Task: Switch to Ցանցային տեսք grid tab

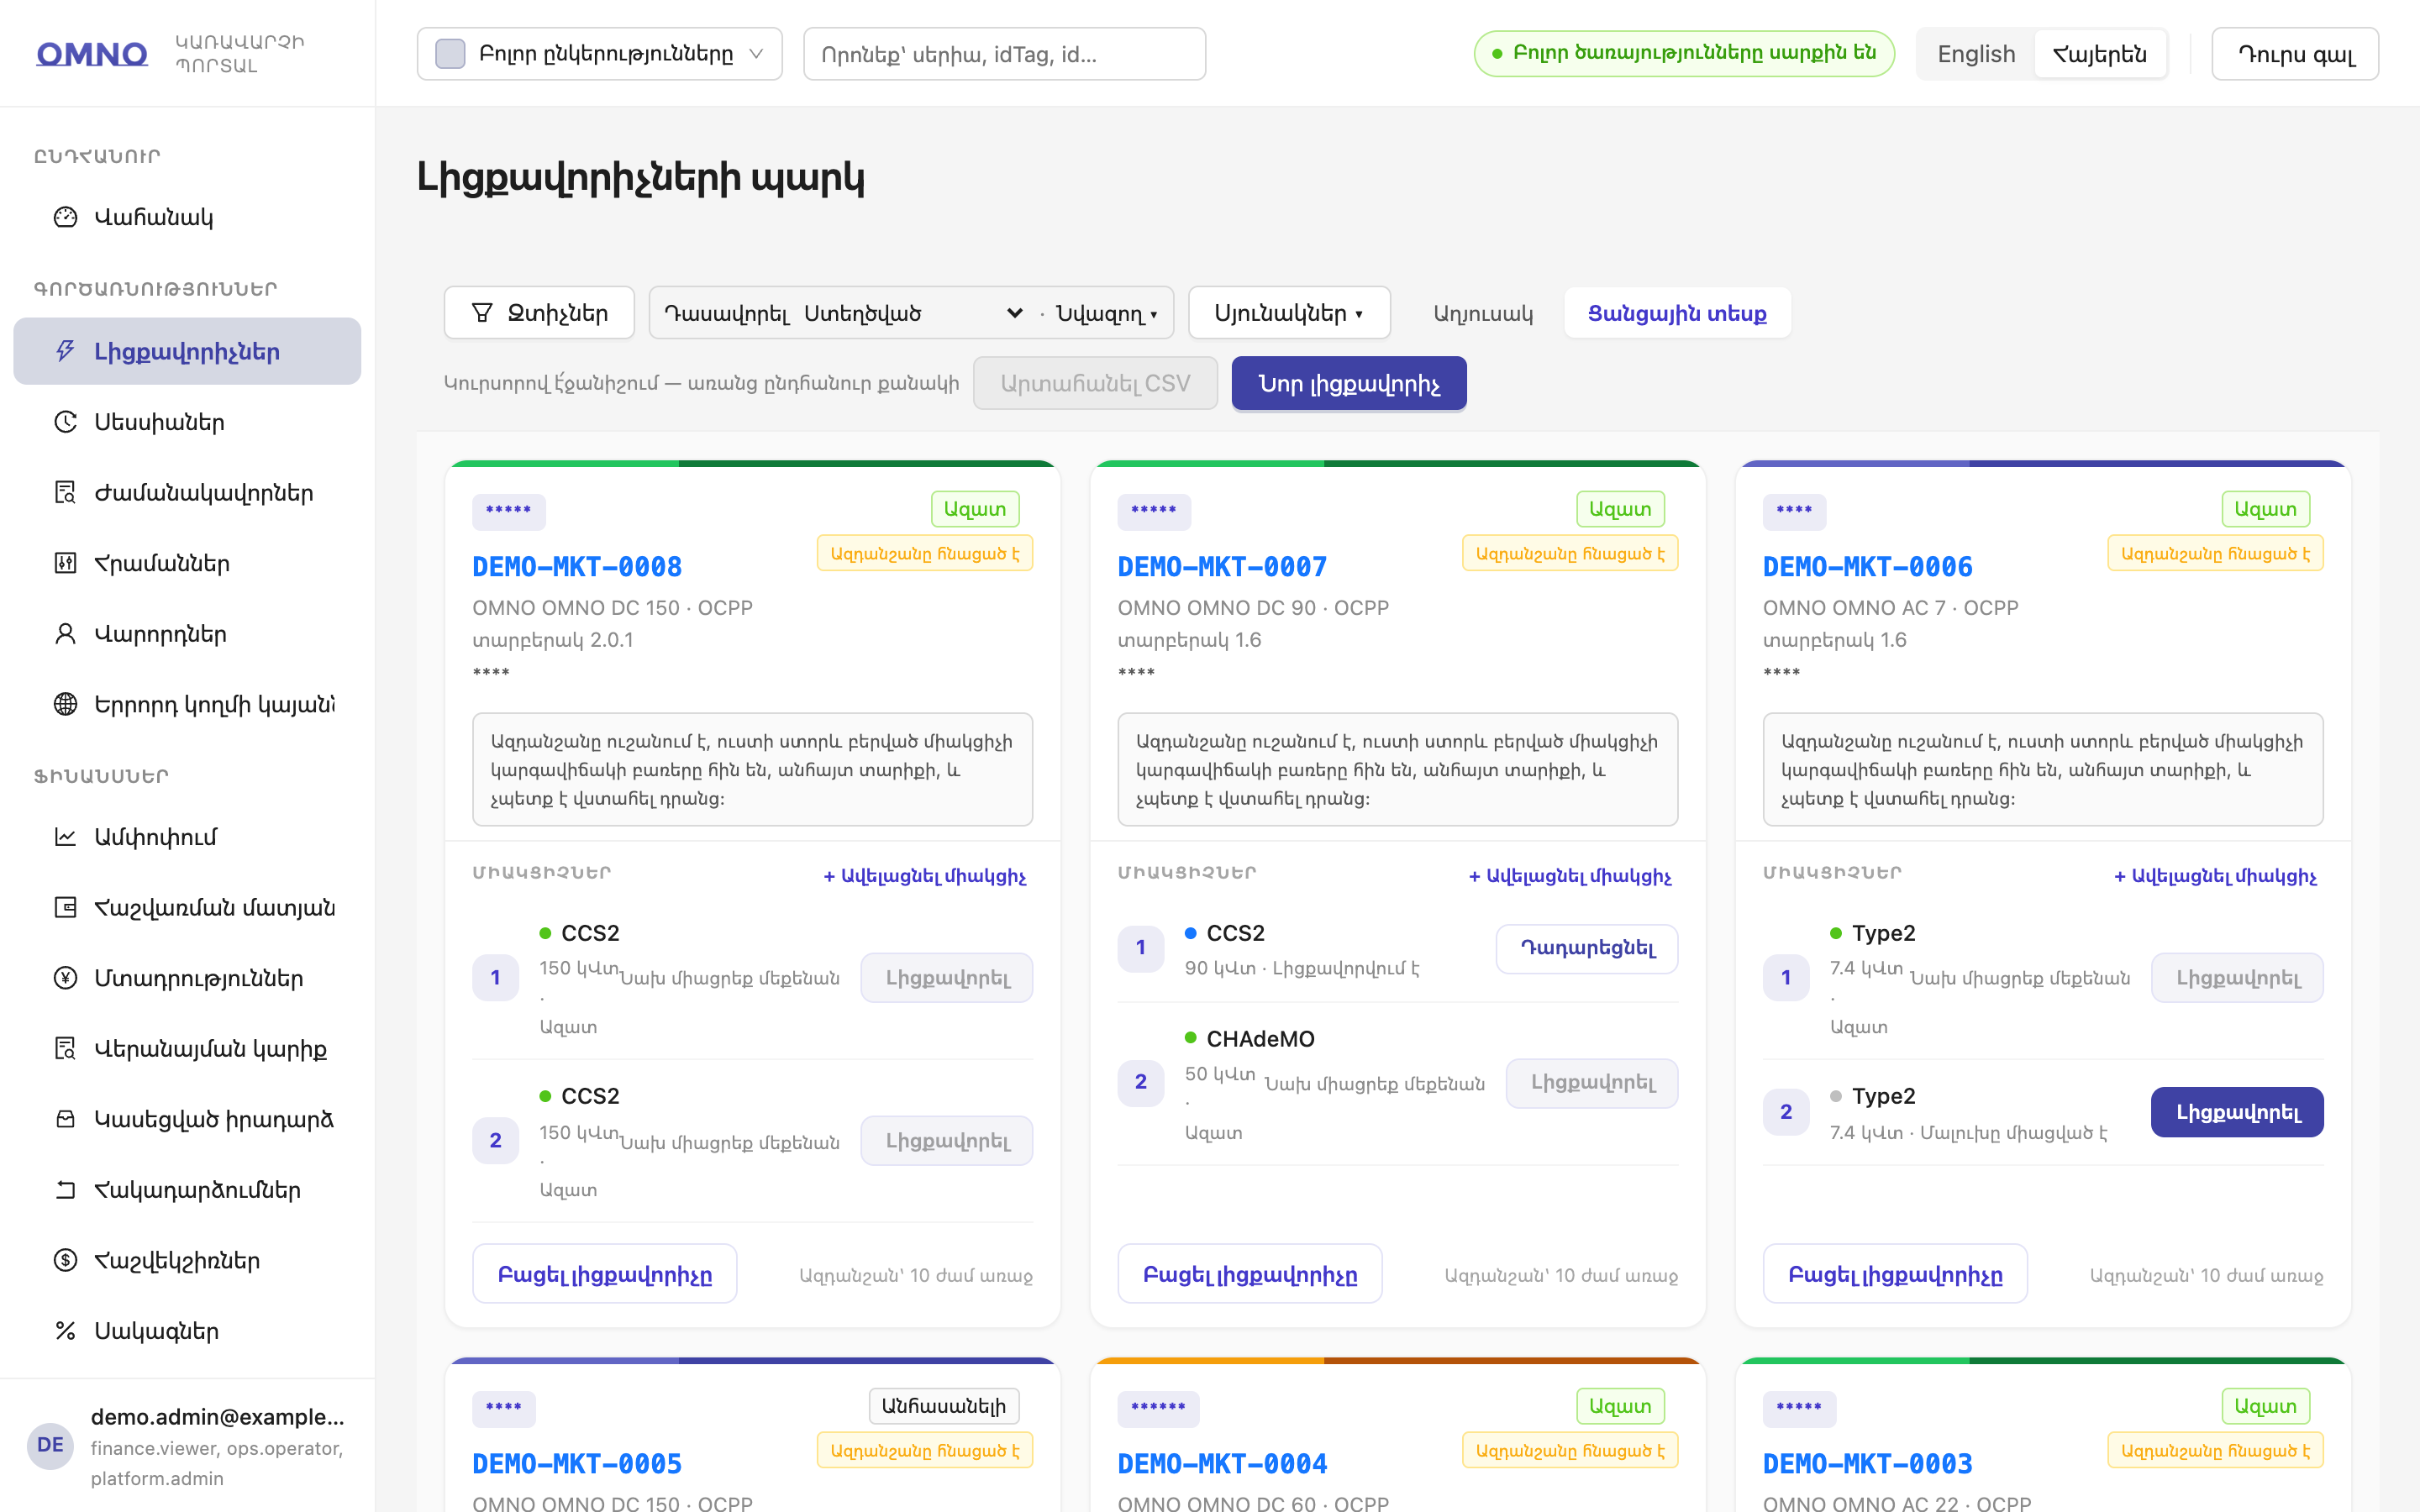Action: [1677, 313]
